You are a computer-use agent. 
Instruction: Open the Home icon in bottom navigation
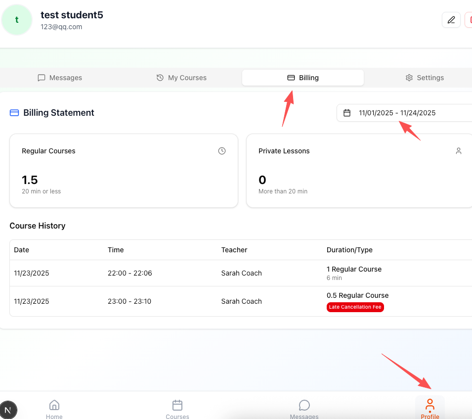[x=54, y=405]
